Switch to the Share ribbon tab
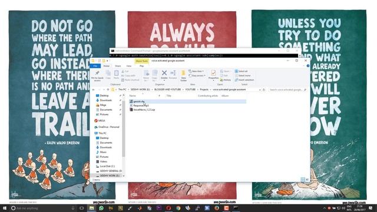Image resolution: width=377 pixels, height=212 pixels. pos(118,66)
